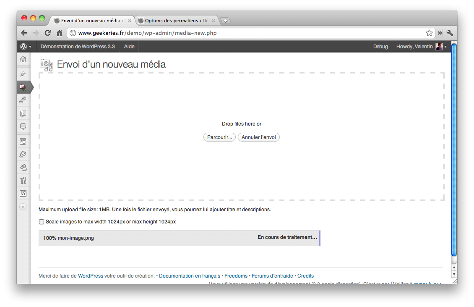474x307 pixels.
Task: Expand the collapsed admin menu arrow
Action: 23,207
